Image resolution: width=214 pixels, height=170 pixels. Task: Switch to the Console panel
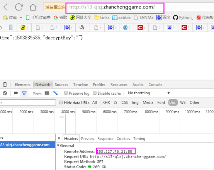tap(155, 85)
